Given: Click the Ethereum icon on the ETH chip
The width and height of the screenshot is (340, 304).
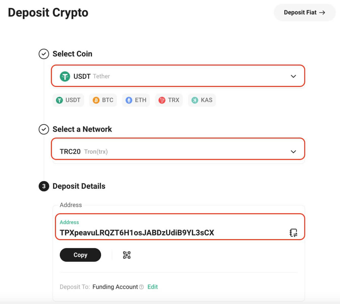Looking at the screenshot, I should pos(129,100).
